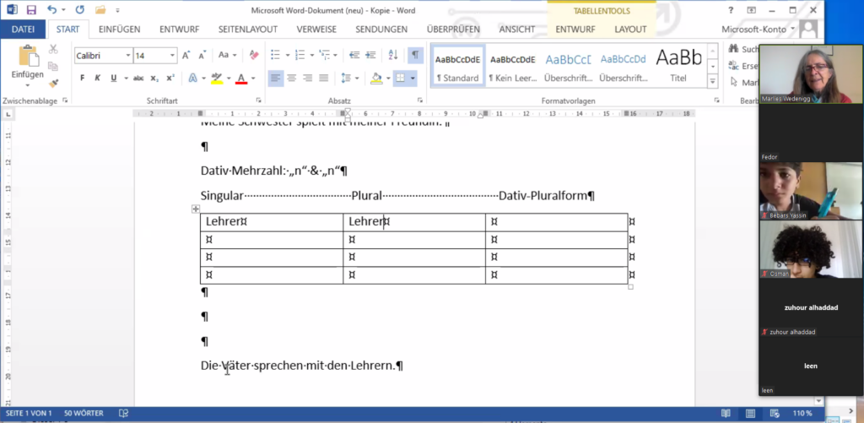Toggle bold formatting (F)
864x423 pixels.
click(82, 79)
